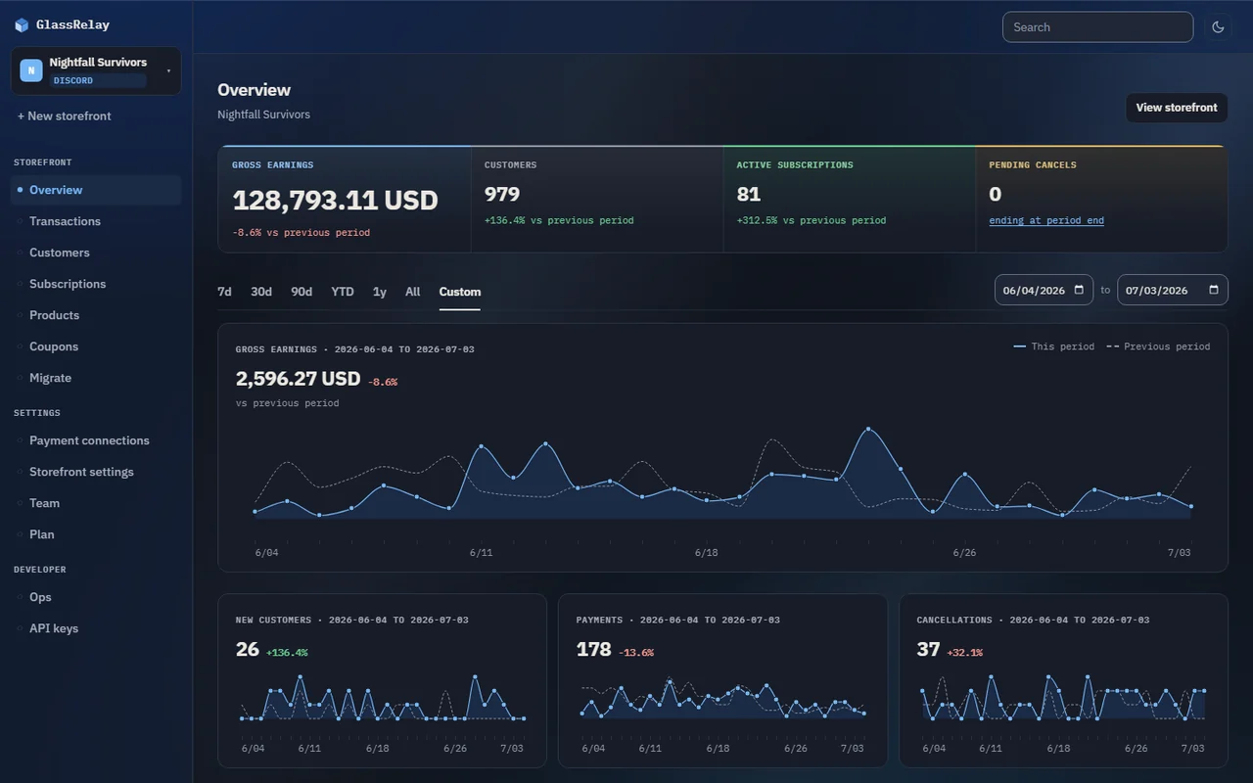
Task: Select Coupons in the sidebar
Action: pos(96,346)
